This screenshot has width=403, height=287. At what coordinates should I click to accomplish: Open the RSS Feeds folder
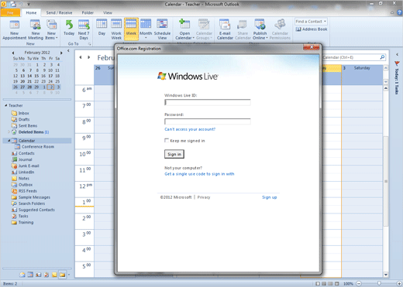27,191
